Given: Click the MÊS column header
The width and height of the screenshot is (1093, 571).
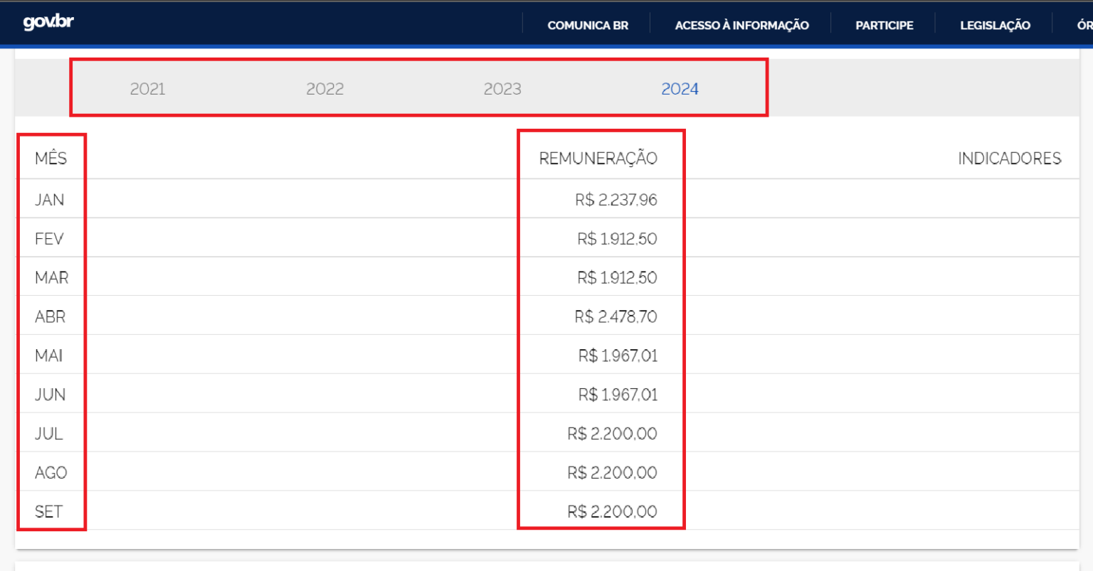Looking at the screenshot, I should (51, 158).
